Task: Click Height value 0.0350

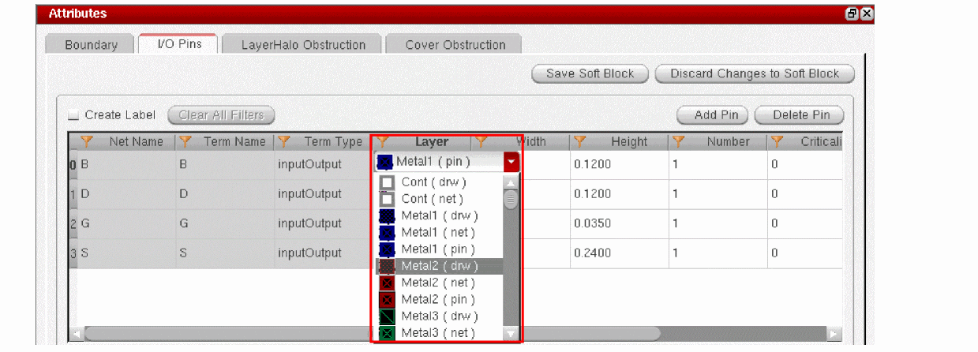Action: pos(618,224)
